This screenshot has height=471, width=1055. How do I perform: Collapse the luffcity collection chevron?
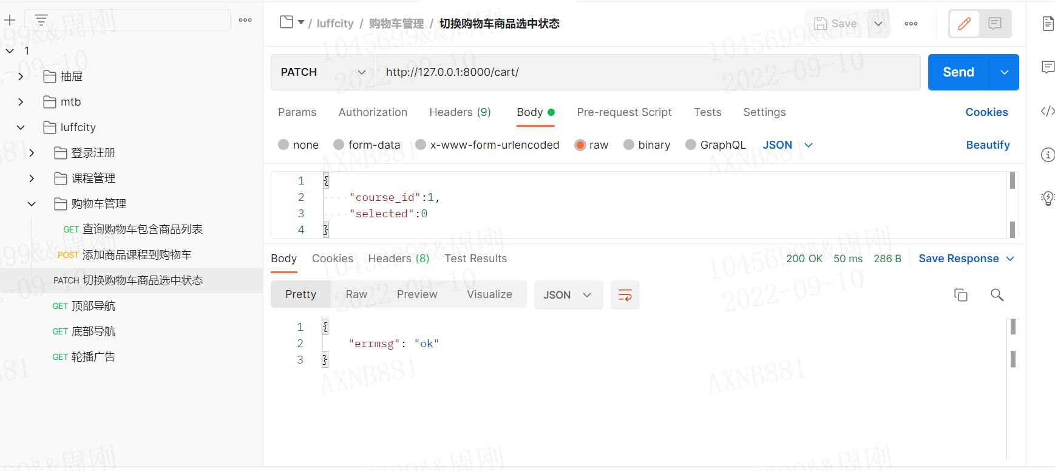[21, 127]
